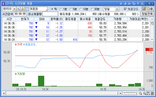This screenshot has width=156, height=97.
Task: Open the list menu icon in title bar
Action: click(142, 4)
